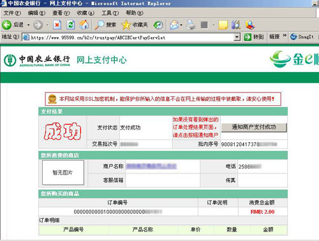319x241 pixels.
Task: Click the RMB: 2.00 amount
Action: coord(262,212)
